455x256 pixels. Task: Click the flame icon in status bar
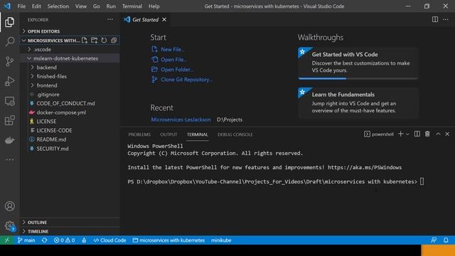84,240
